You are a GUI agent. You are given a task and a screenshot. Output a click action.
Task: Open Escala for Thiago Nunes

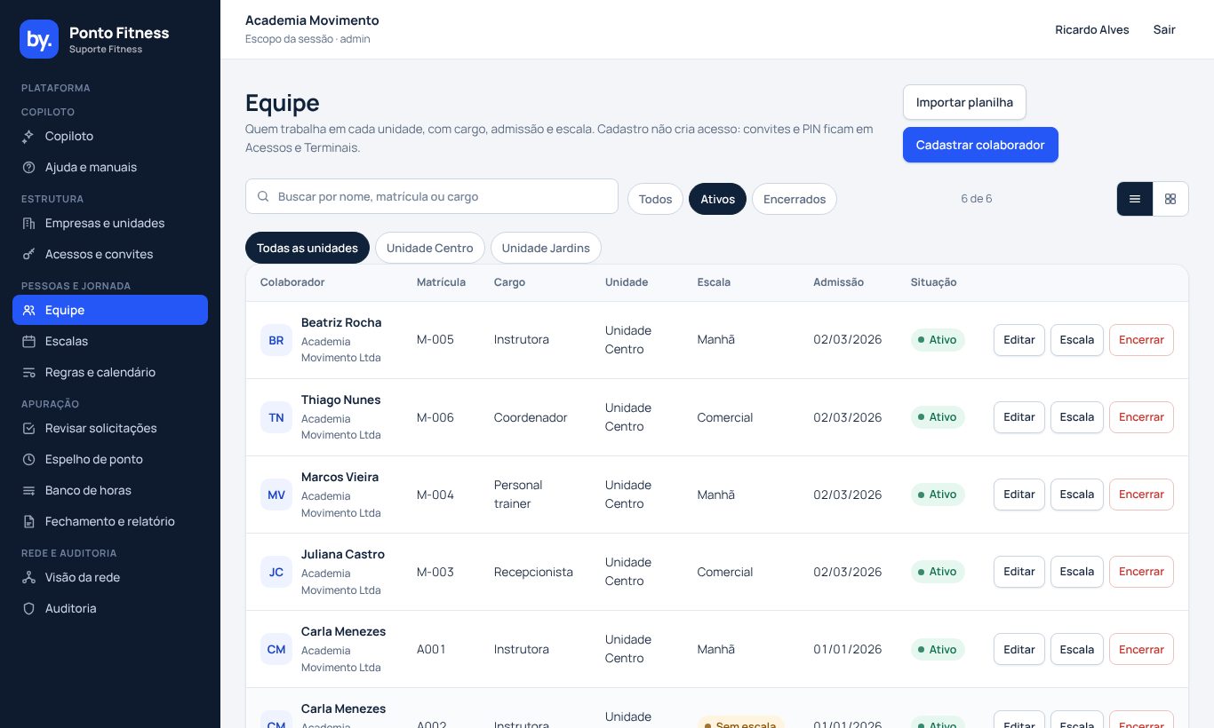[1077, 417]
